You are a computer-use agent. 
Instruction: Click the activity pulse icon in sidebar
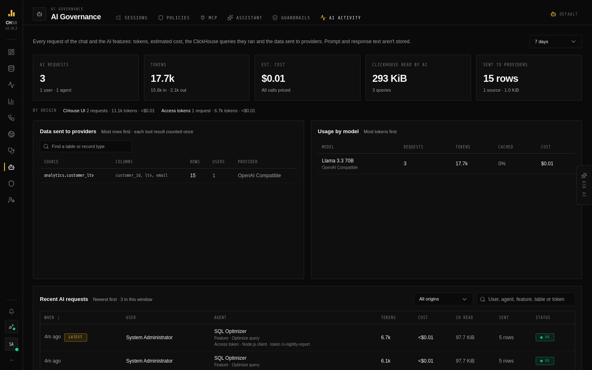click(x=11, y=85)
